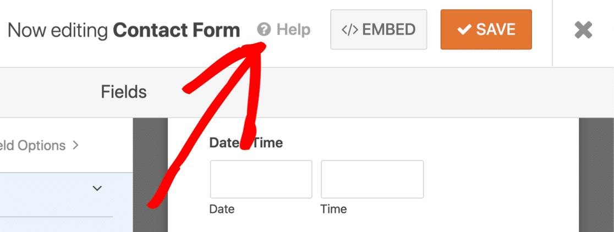Screen dimensions: 614x232
Task: Open the Field Options tab
Action: [33, 146]
